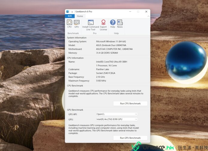Select text Socket 2540 FCBGA
The height and width of the screenshot is (151, 208).
105,73
